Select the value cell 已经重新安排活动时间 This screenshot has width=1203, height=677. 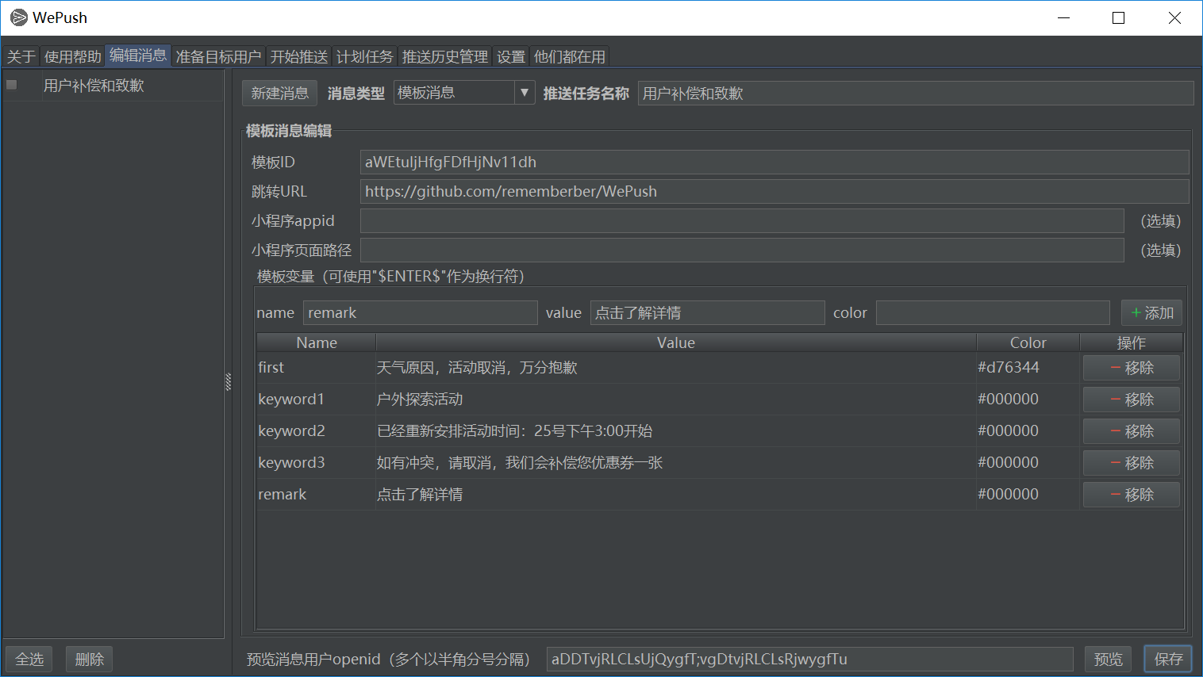pos(676,430)
